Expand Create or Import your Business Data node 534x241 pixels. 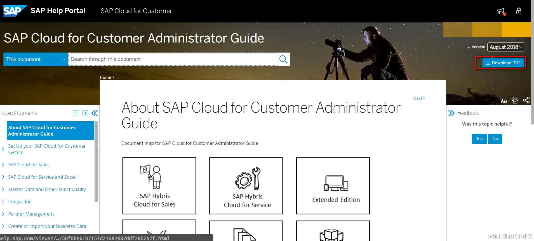[x=3, y=226]
